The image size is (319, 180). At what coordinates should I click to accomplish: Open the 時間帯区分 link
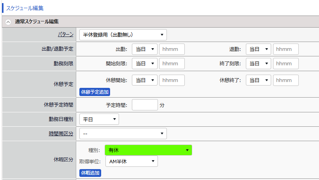[61, 134]
